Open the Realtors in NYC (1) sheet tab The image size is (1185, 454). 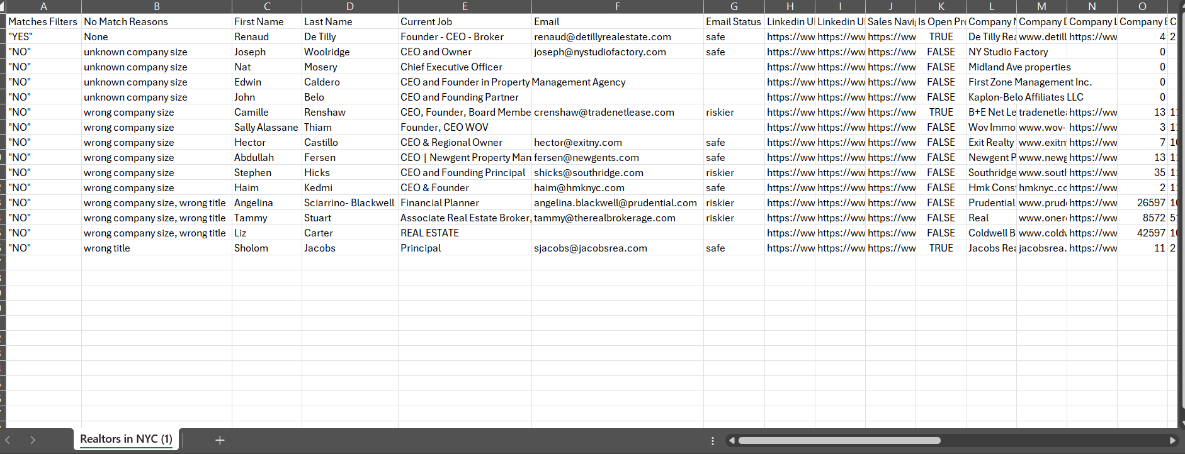(126, 439)
